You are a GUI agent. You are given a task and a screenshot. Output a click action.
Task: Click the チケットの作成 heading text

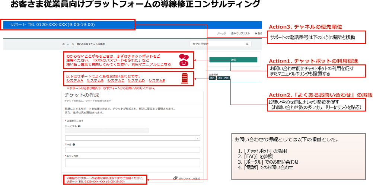pos(82,95)
